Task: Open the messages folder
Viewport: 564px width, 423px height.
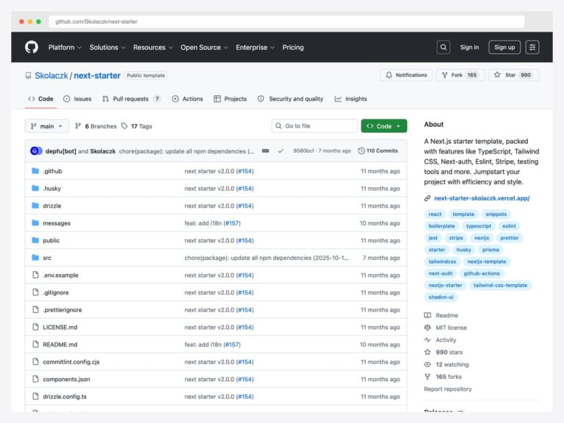Action: 57,223
